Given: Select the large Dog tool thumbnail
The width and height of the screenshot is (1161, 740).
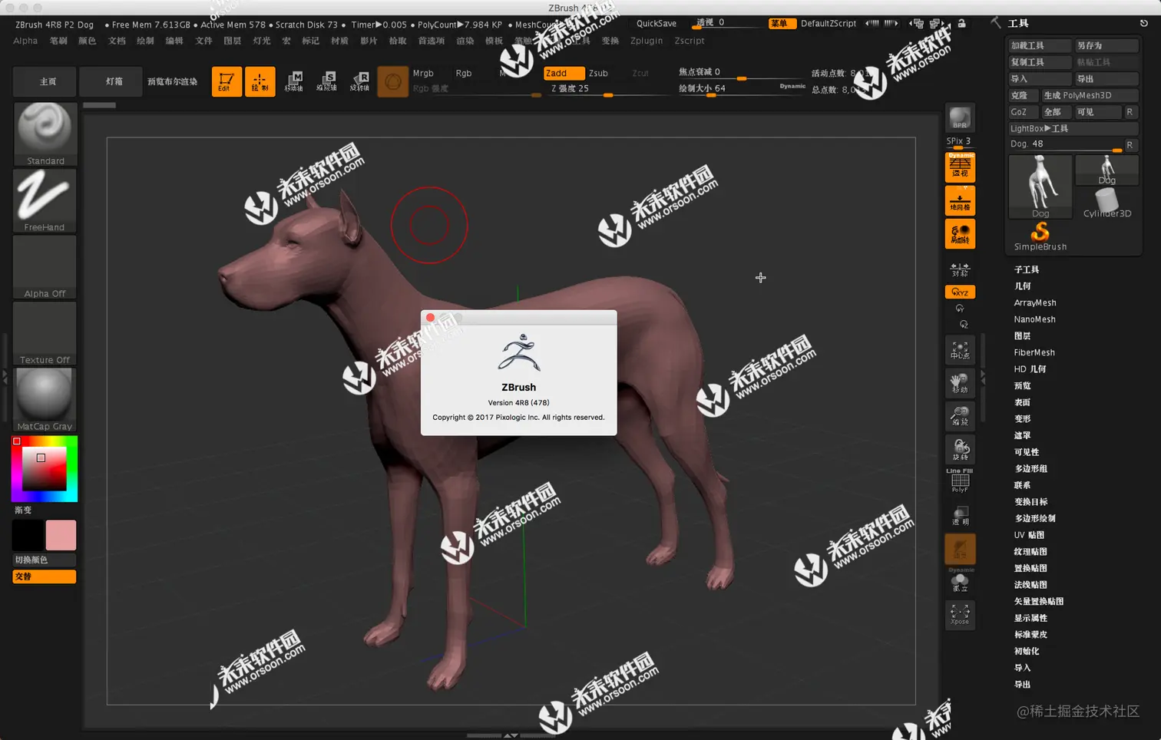Looking at the screenshot, I should [1040, 187].
